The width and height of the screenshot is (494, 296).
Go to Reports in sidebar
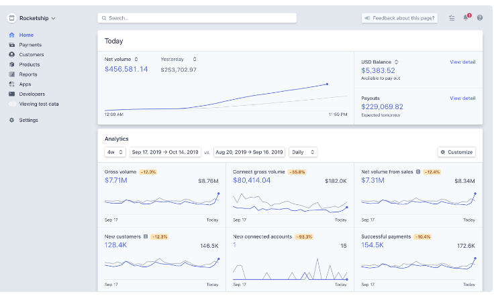tap(28, 74)
